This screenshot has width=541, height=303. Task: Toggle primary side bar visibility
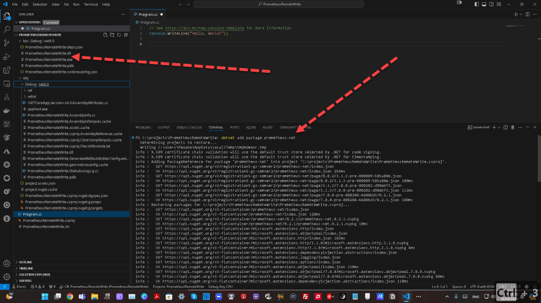click(477, 4)
